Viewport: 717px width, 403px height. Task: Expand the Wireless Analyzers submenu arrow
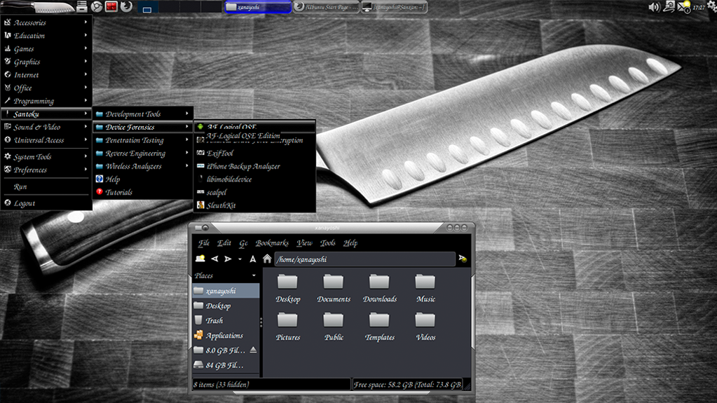pos(186,166)
